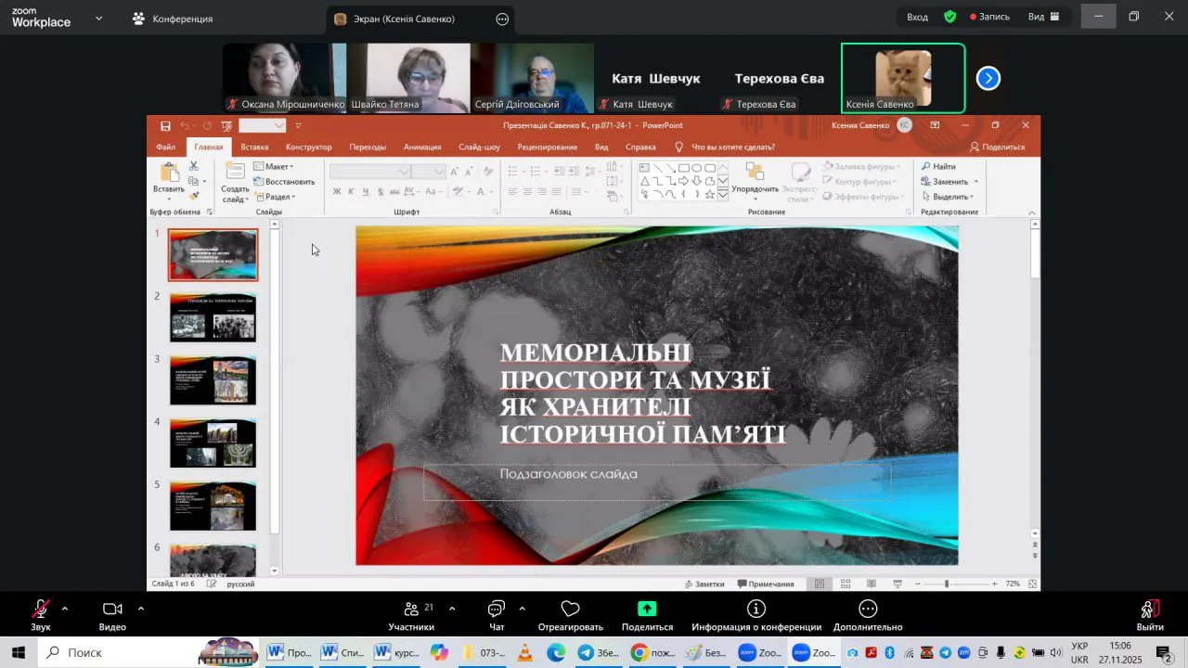Expand audio options arrow beside Звук
This screenshot has height=668, width=1188.
(x=65, y=609)
